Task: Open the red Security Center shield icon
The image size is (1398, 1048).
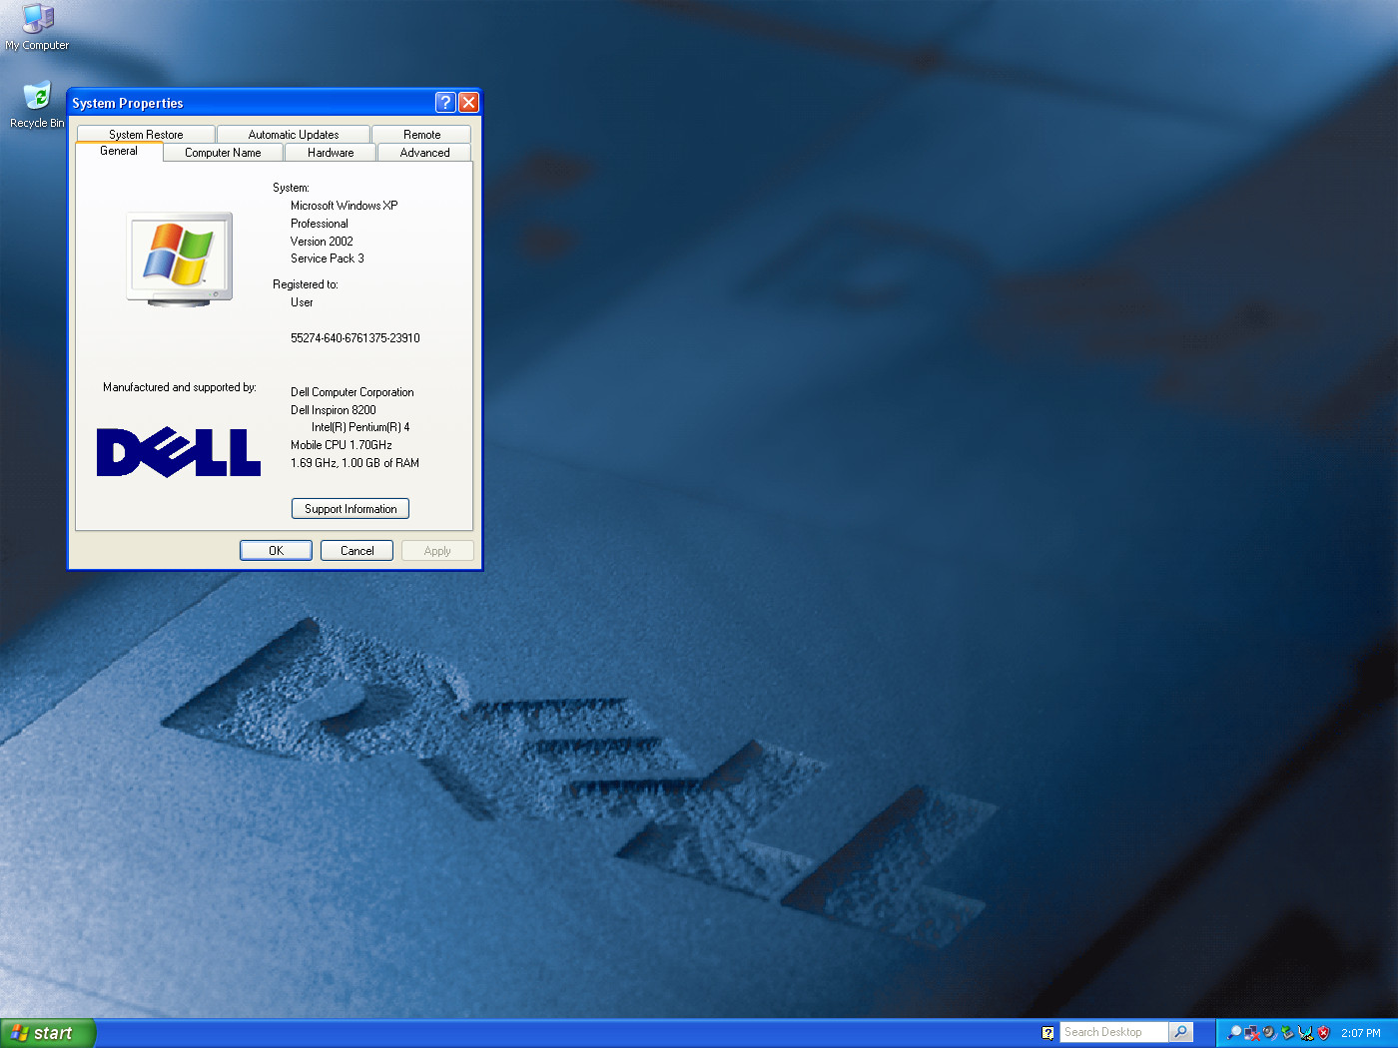Action: pyautogui.click(x=1323, y=1033)
